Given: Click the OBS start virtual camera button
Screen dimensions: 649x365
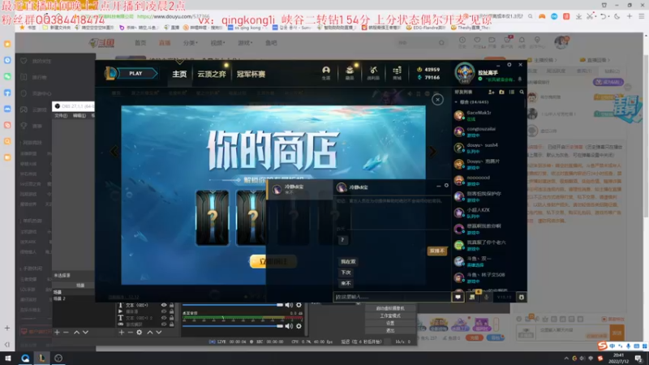Looking at the screenshot, I should tap(390, 308).
